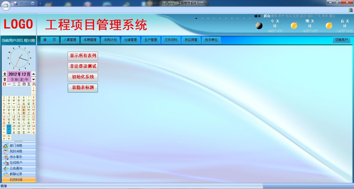
Task: Click the sun icon for day after tomorrow
Action: coord(329,26)
